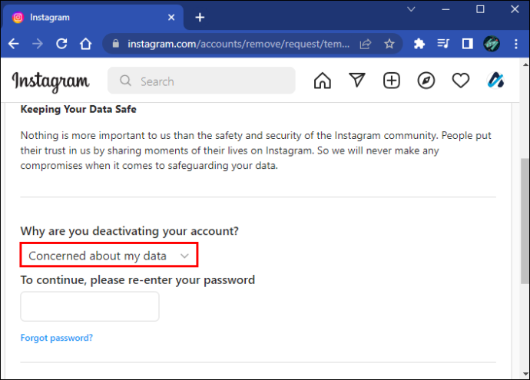Open profile avatar in Instagram header
Viewport: 530px width, 380px height.
495,81
